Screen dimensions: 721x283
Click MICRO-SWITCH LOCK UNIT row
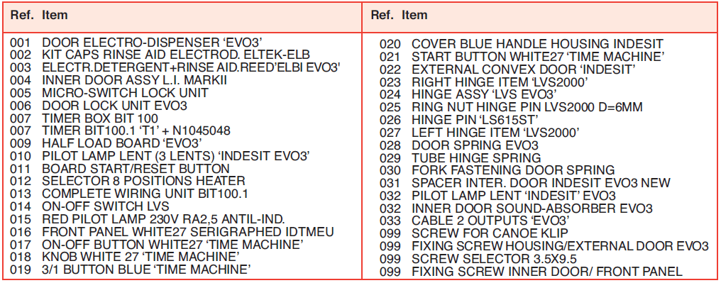coord(109,93)
